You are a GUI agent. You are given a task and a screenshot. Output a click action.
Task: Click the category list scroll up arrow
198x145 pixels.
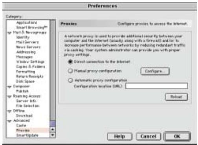coord(53,129)
